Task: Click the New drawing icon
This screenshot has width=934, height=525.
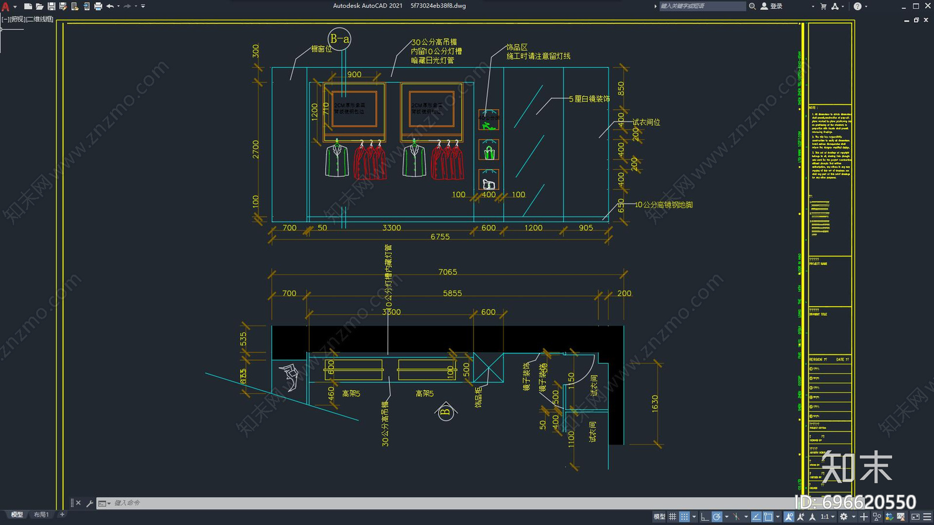Action: coord(27,6)
